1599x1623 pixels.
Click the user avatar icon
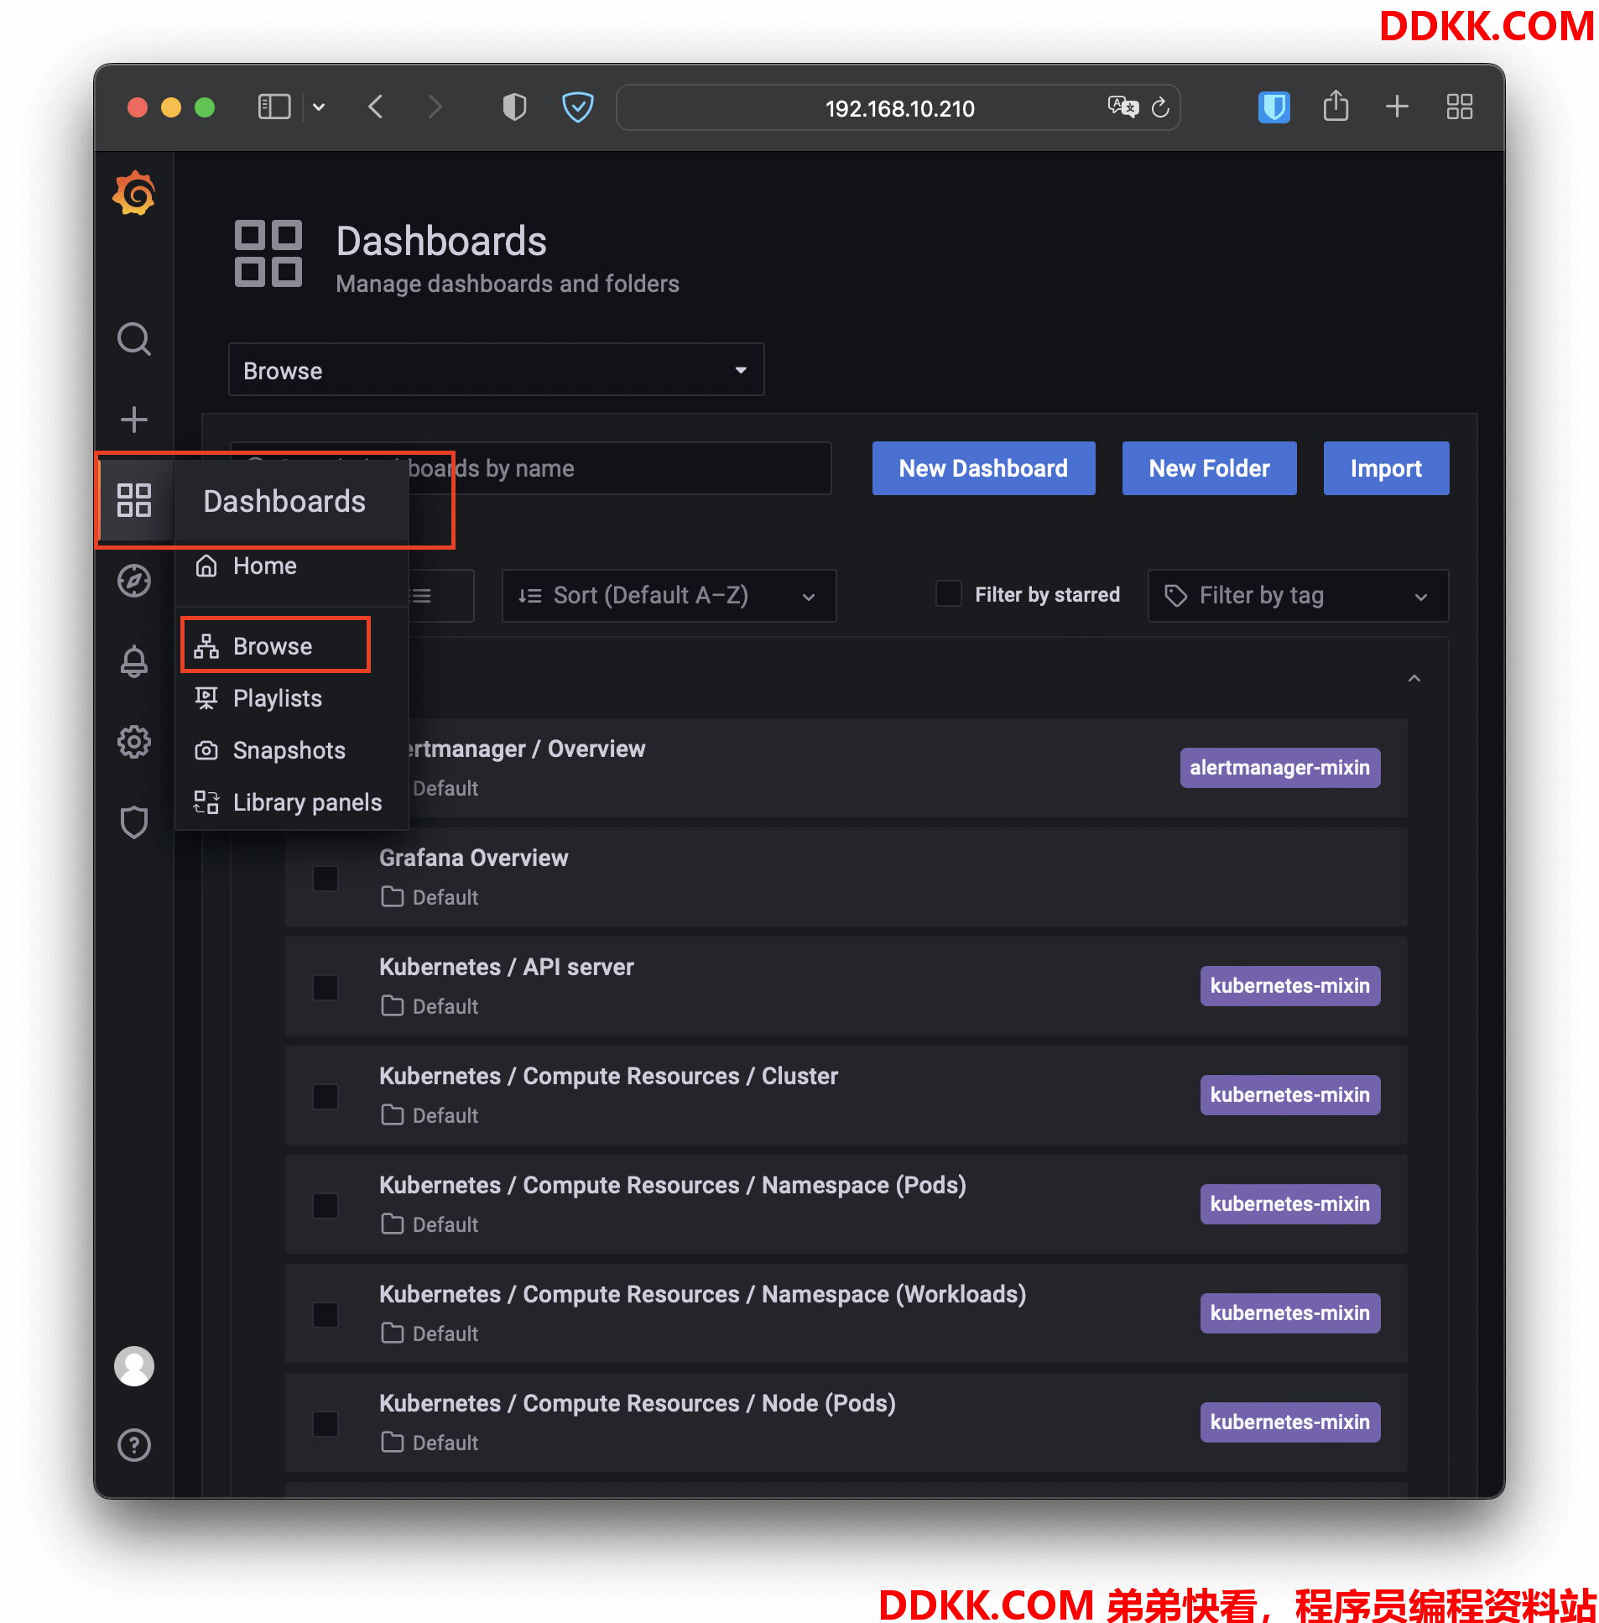pyautogui.click(x=134, y=1366)
